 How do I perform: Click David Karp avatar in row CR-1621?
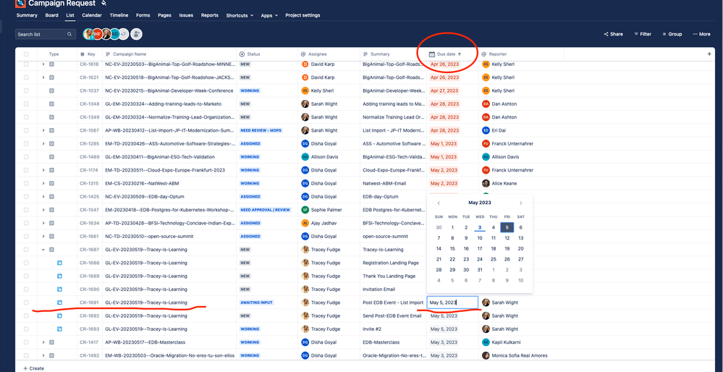pos(305,77)
